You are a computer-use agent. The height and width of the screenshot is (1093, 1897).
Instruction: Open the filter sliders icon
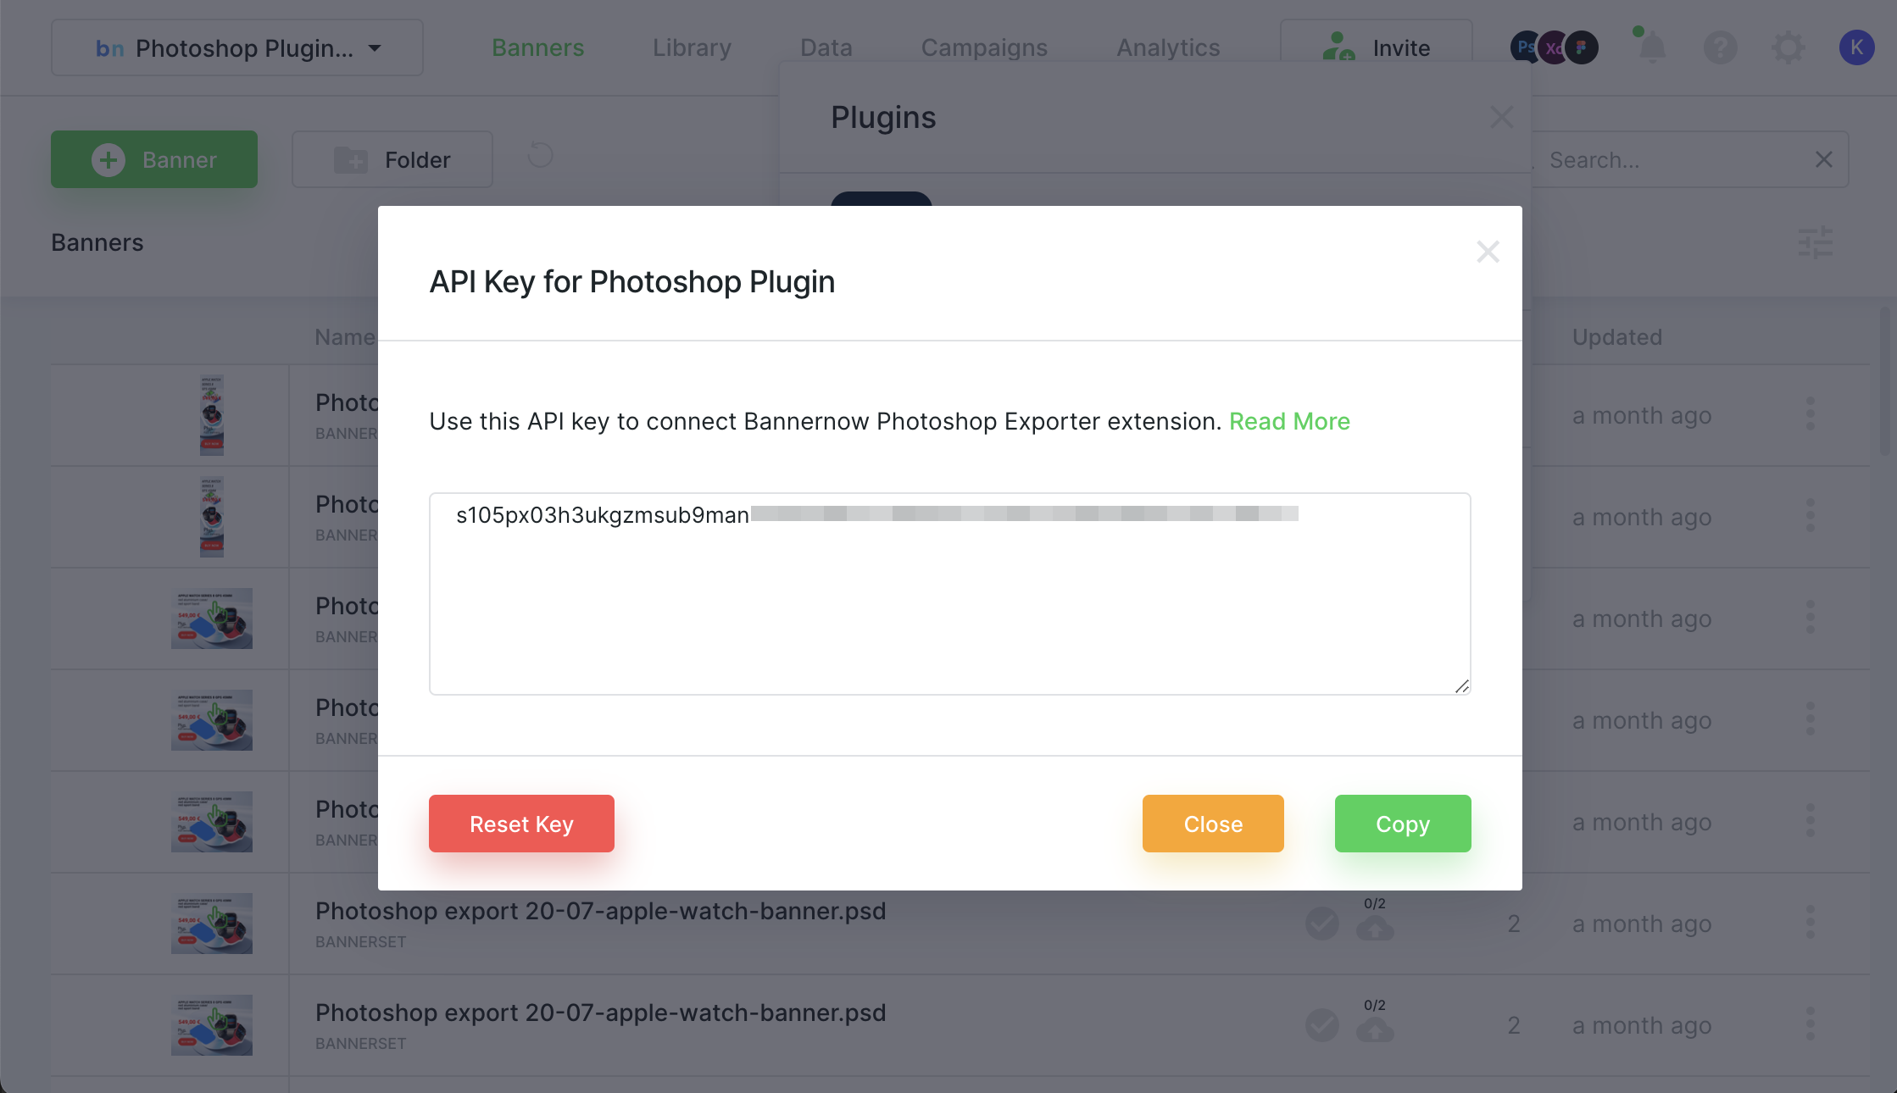coord(1815,242)
